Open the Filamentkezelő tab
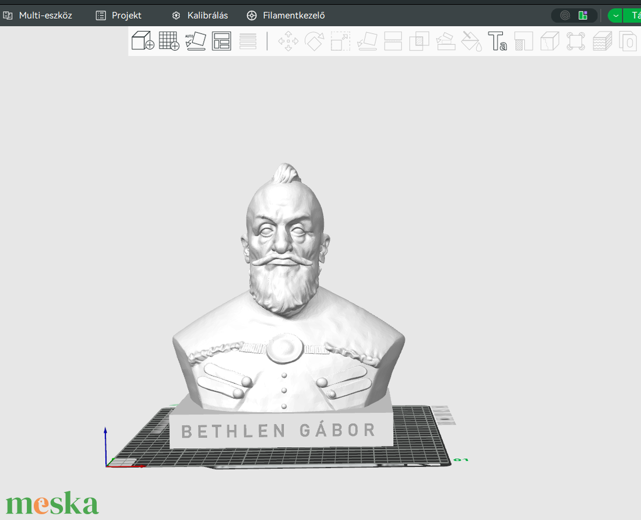 (x=286, y=16)
